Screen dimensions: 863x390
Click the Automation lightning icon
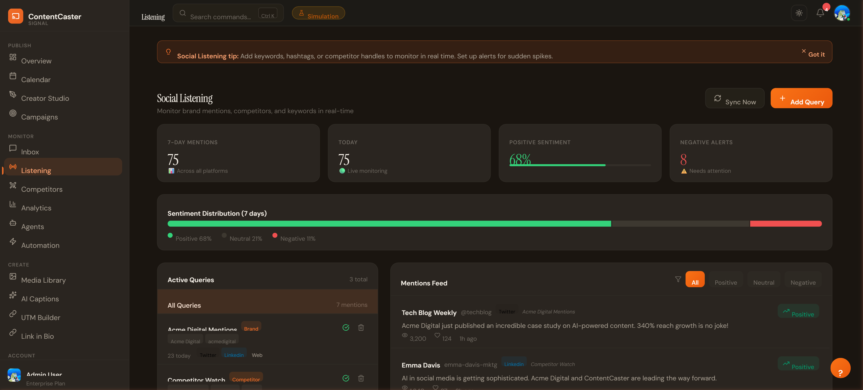point(13,242)
